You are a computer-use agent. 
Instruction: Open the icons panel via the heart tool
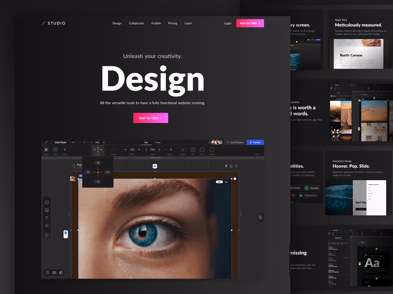coord(47,225)
